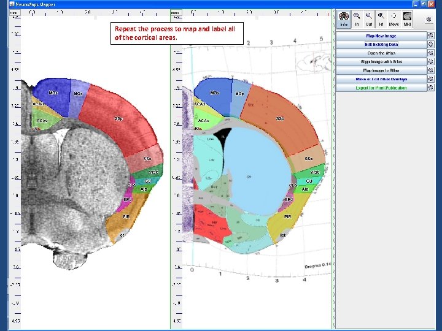Viewport: 442px width, 331px height.
Task: Select the PIR region on the right atlas panel
Action: (287, 217)
